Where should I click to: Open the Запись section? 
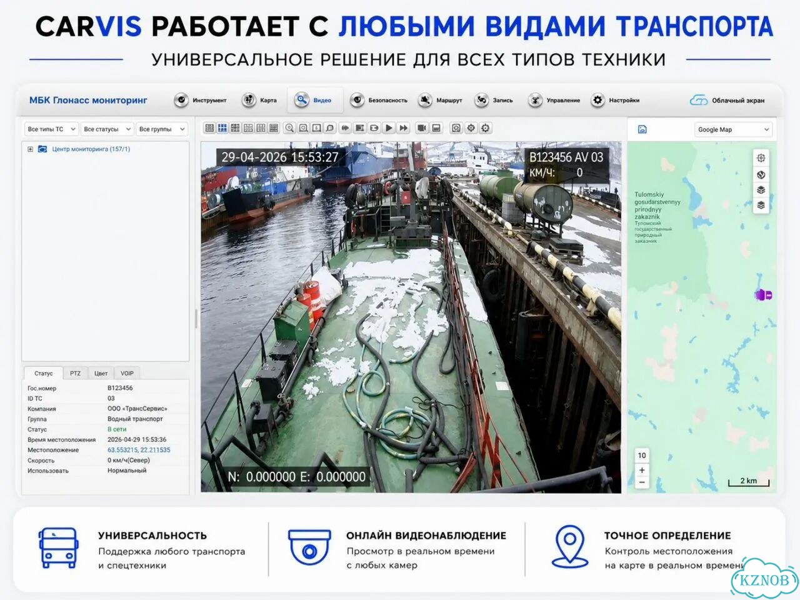tap(494, 100)
